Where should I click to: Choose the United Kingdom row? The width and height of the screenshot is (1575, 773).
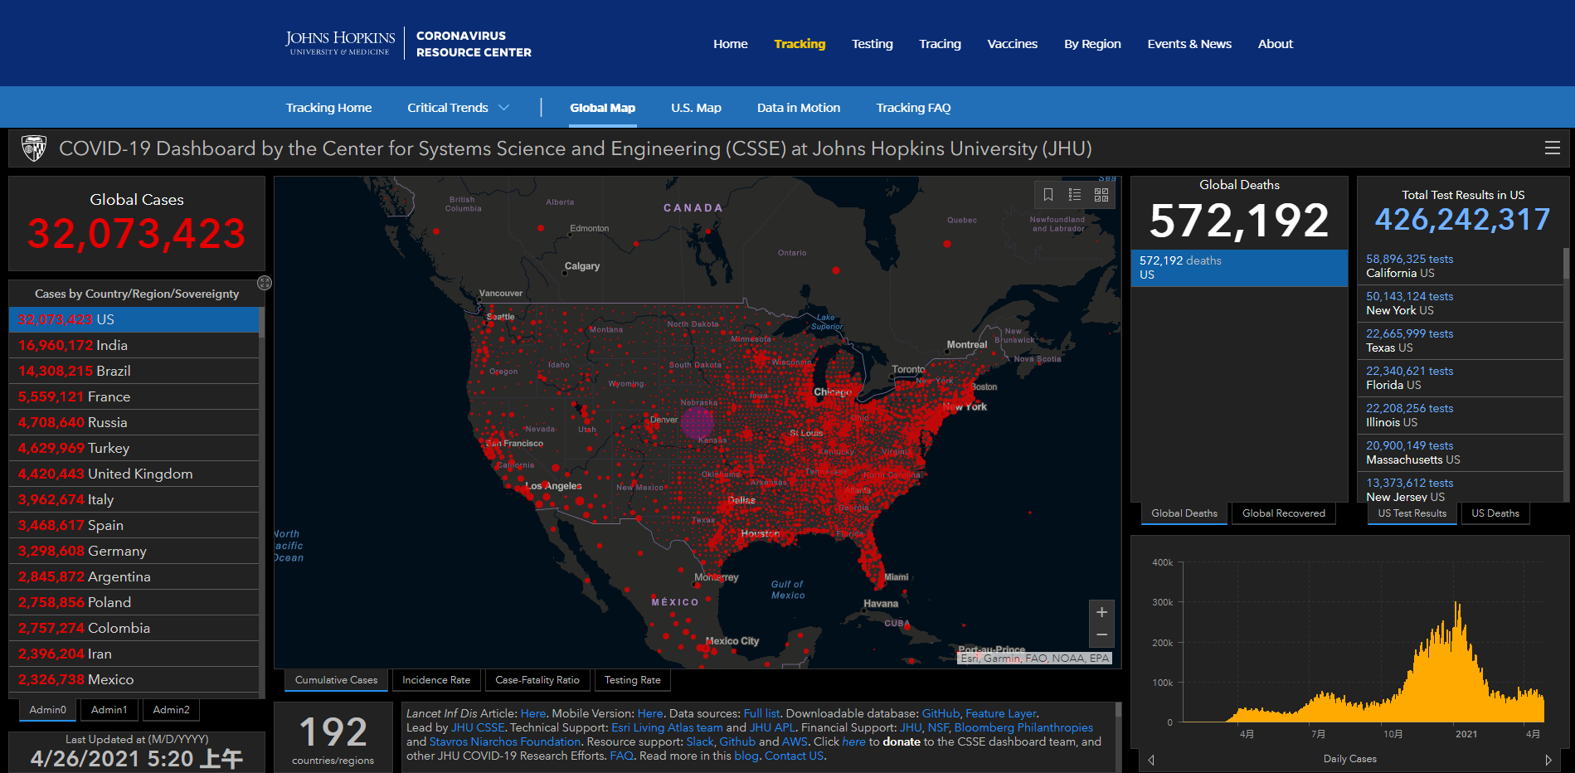pyautogui.click(x=134, y=474)
